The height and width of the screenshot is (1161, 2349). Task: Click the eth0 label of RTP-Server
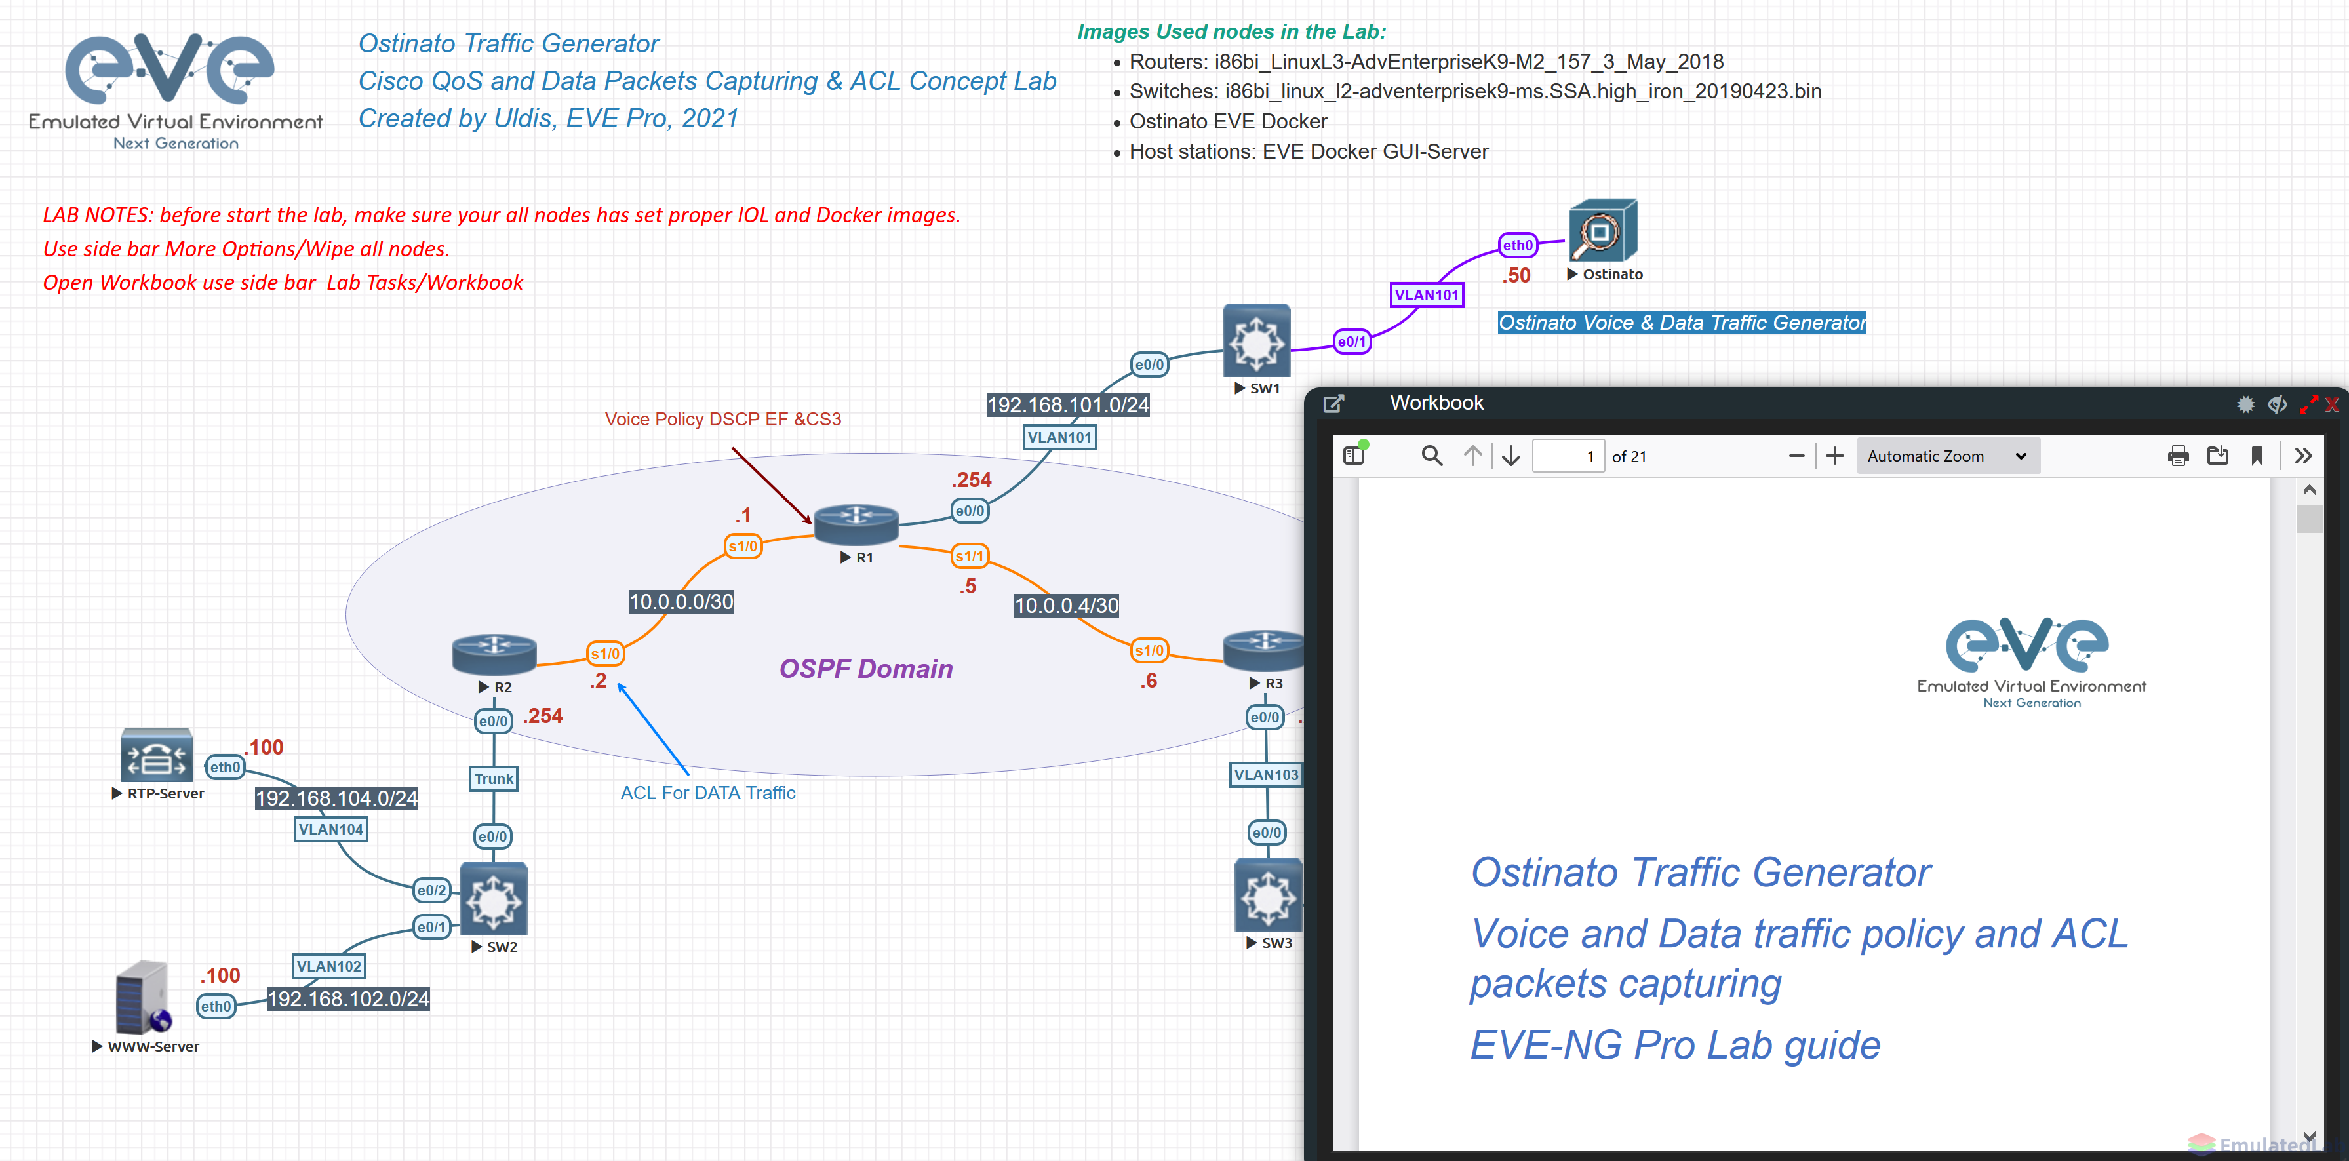[x=224, y=767]
